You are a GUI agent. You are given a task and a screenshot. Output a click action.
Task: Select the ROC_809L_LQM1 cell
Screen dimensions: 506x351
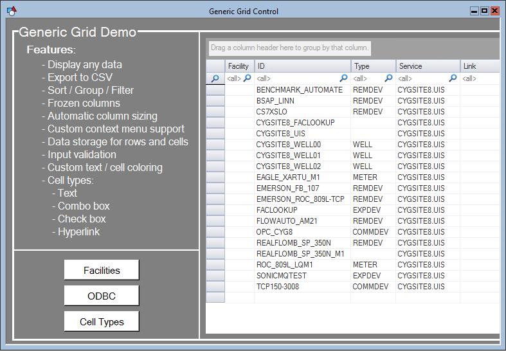point(302,265)
